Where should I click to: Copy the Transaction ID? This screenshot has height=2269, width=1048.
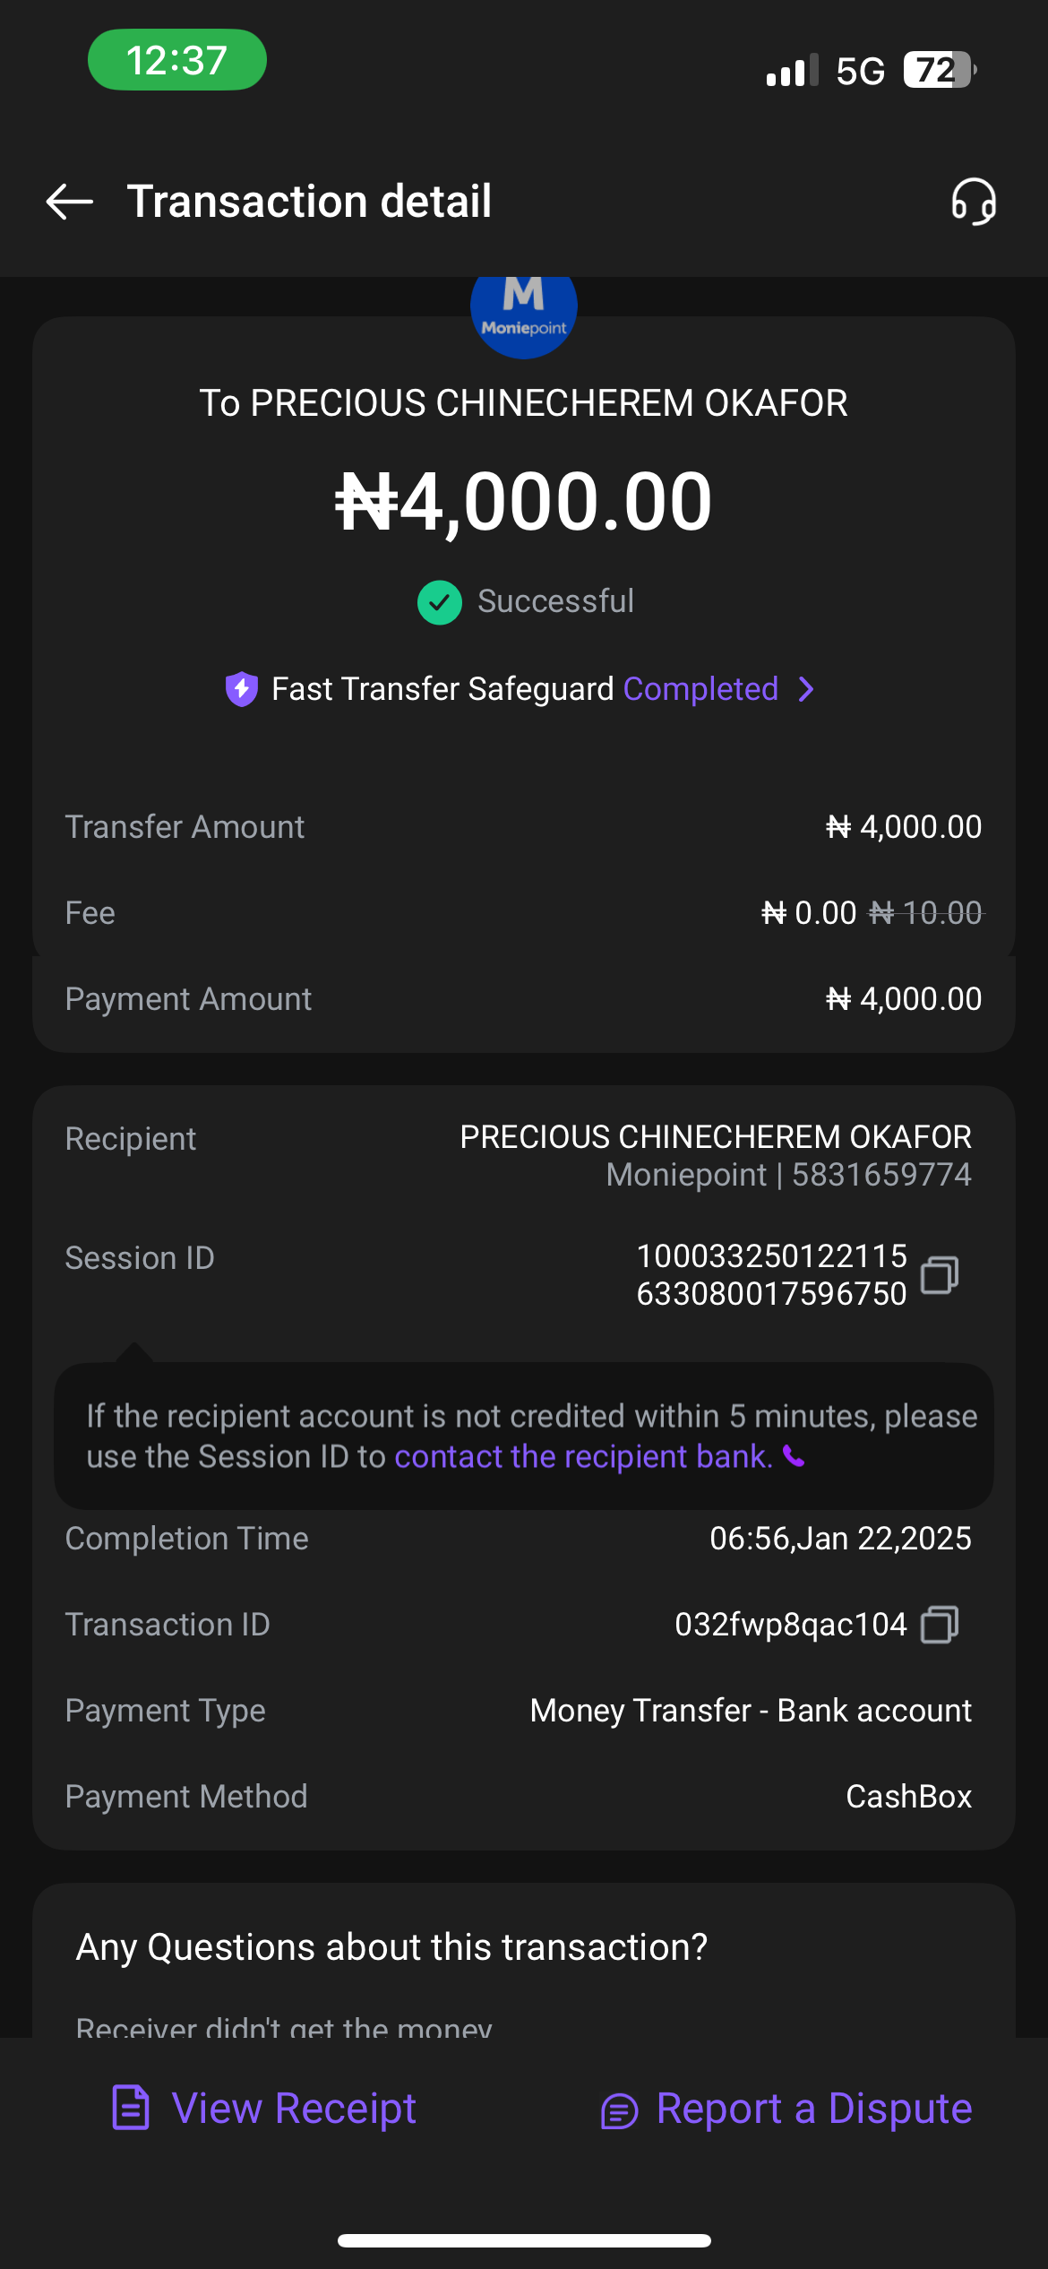(x=940, y=1624)
